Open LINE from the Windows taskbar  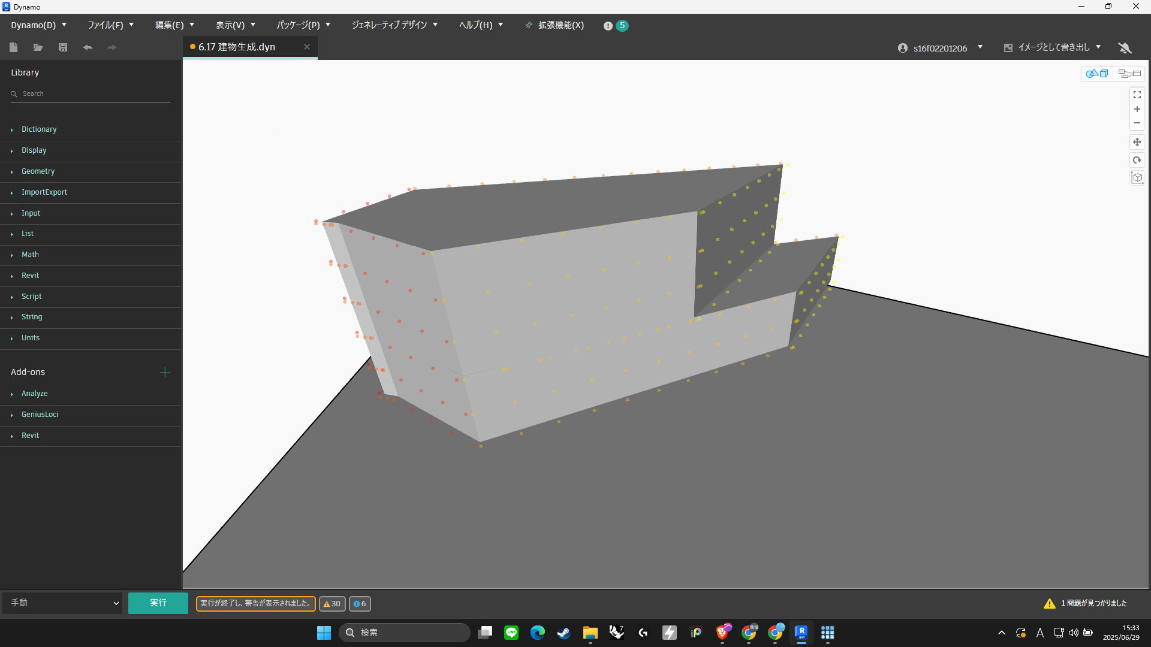pos(511,633)
